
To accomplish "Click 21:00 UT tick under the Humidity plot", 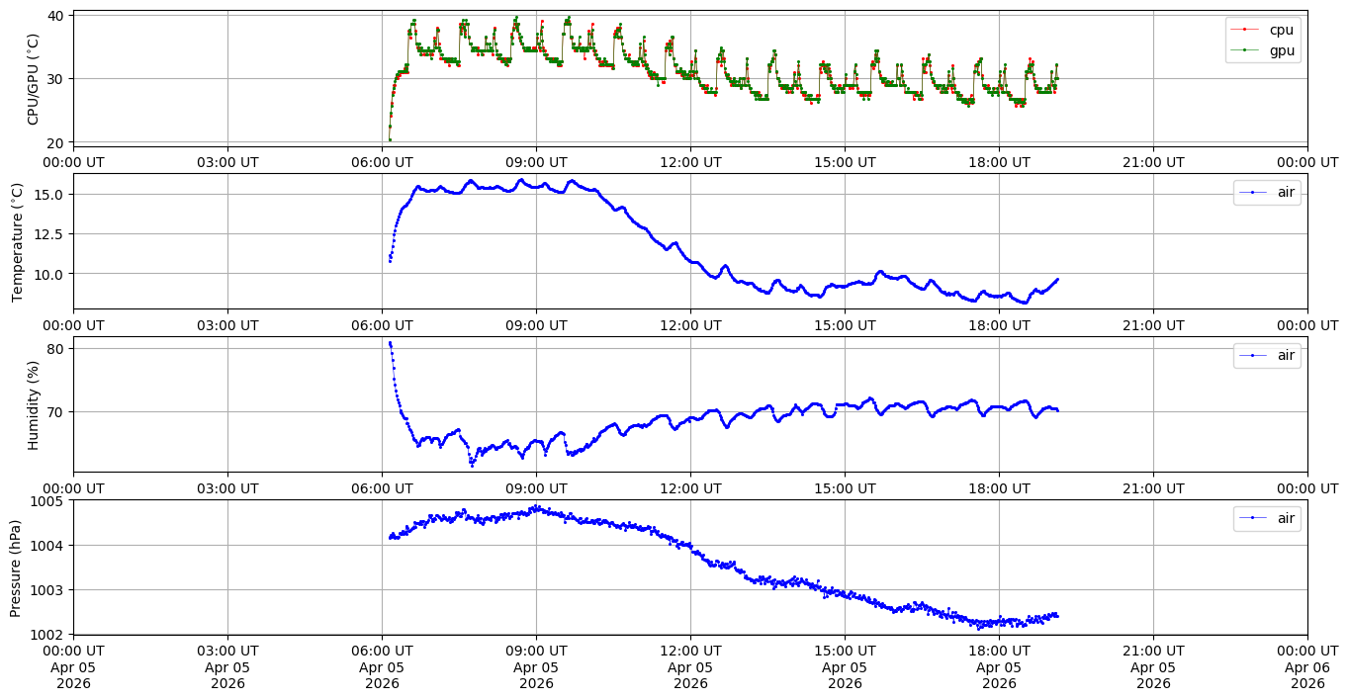I will tap(1153, 487).
